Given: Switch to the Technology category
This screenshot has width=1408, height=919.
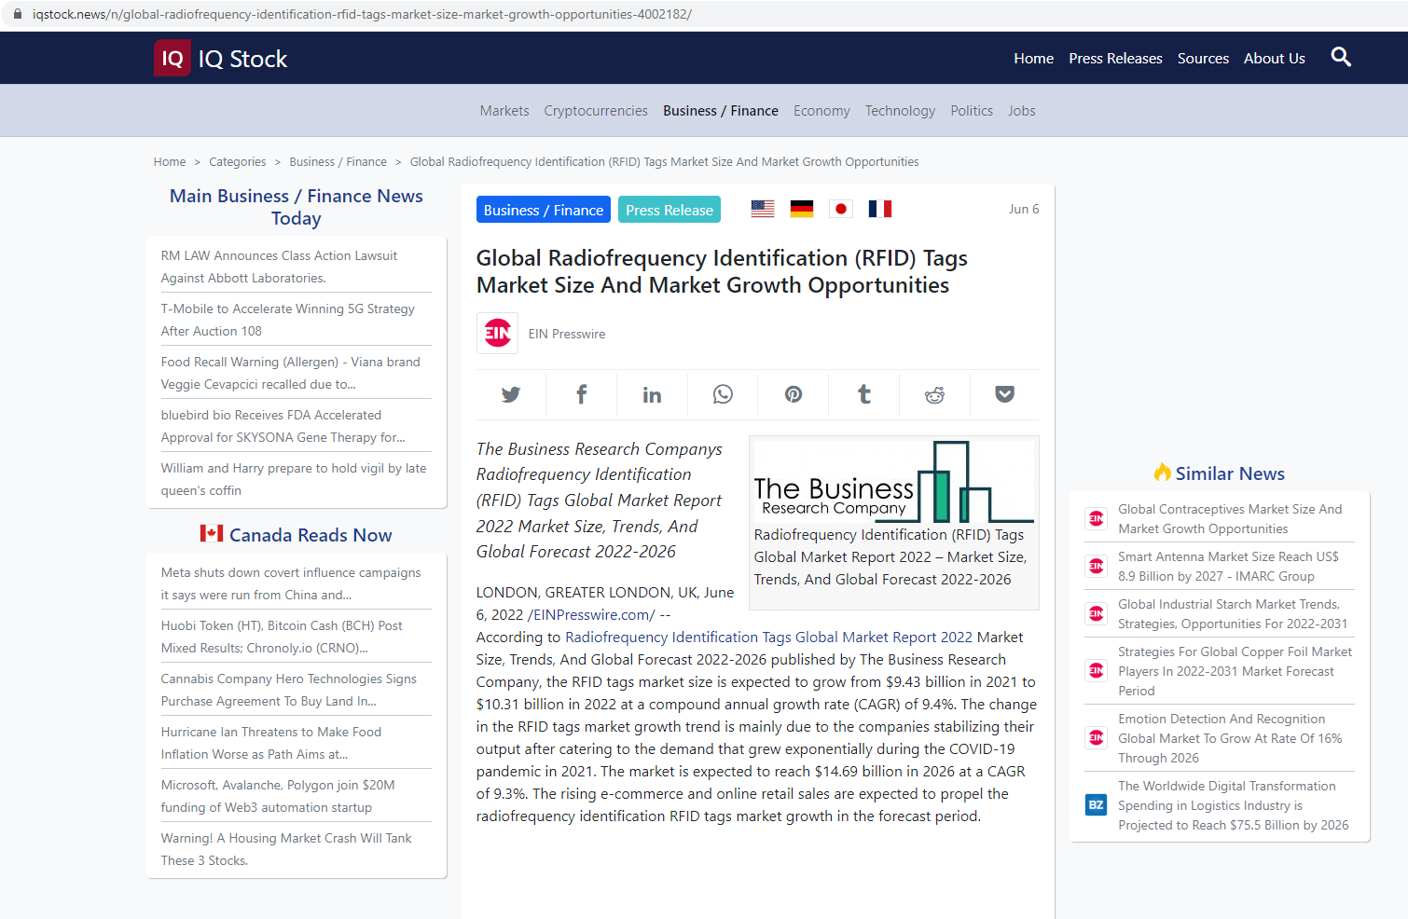Looking at the screenshot, I should (x=900, y=110).
